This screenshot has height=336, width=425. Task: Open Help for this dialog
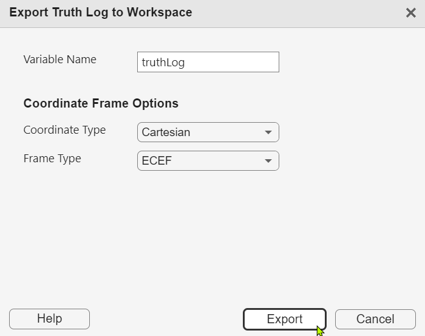click(x=49, y=319)
